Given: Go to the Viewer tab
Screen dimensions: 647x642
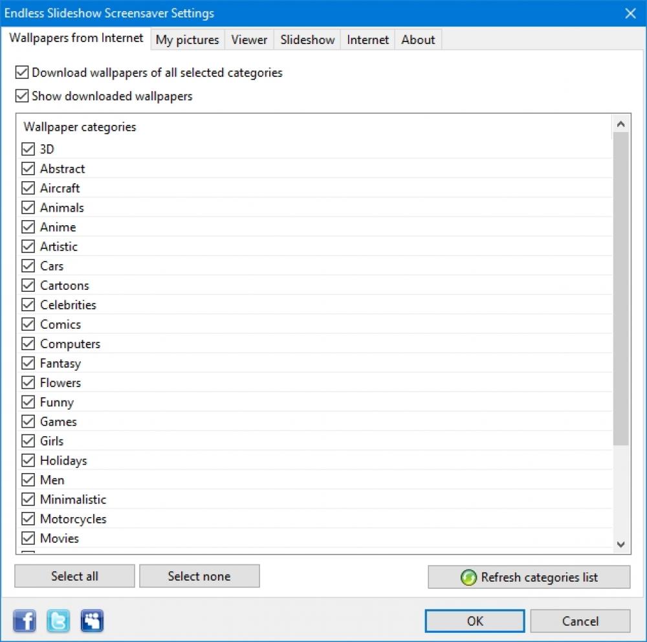Looking at the screenshot, I should 249,39.
